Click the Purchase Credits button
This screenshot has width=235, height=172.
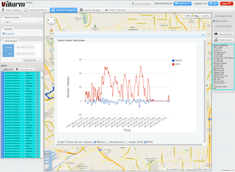coord(141,3)
